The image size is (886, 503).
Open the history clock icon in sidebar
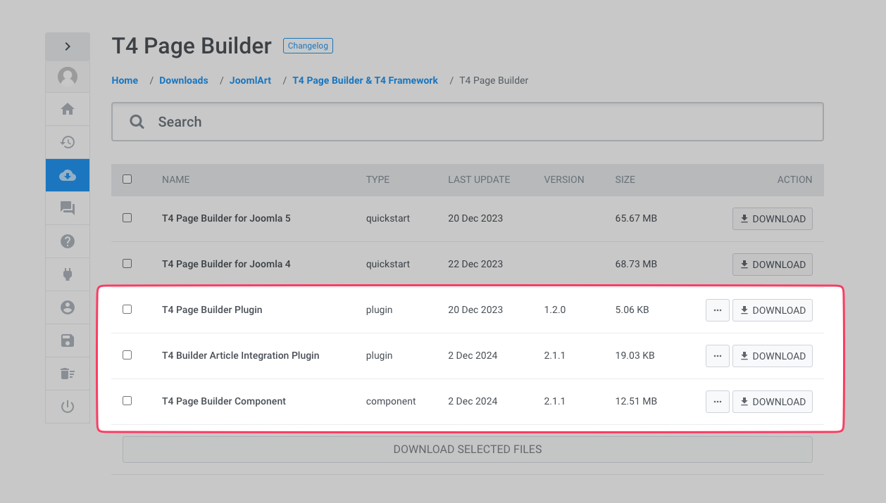[x=68, y=142]
